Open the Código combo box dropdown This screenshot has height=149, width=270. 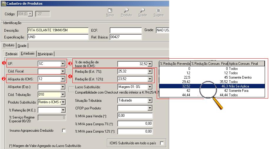[30, 14]
